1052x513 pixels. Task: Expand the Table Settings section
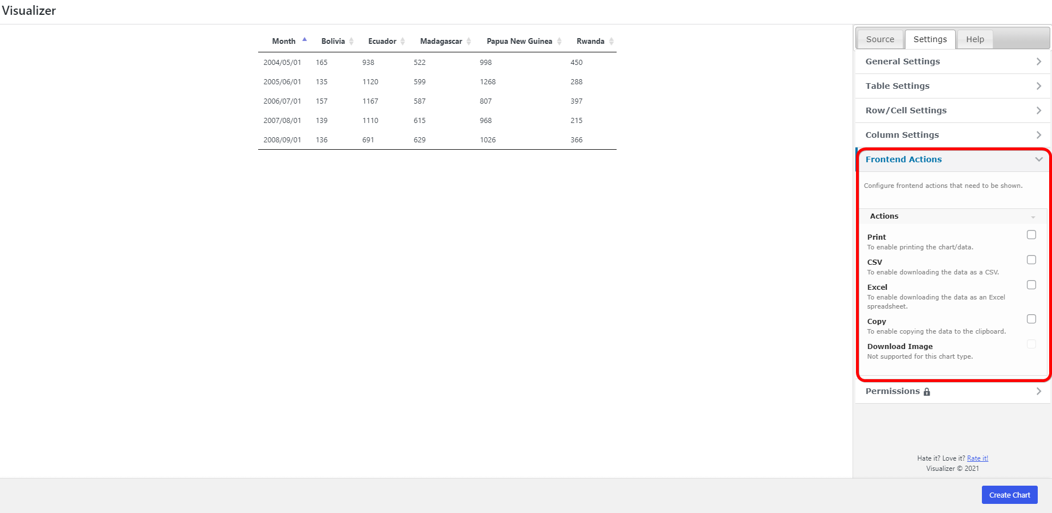tap(952, 86)
